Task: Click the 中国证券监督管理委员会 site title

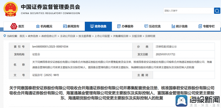Action: 50,7
